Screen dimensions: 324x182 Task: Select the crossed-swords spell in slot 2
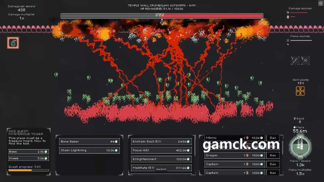click(305, 60)
